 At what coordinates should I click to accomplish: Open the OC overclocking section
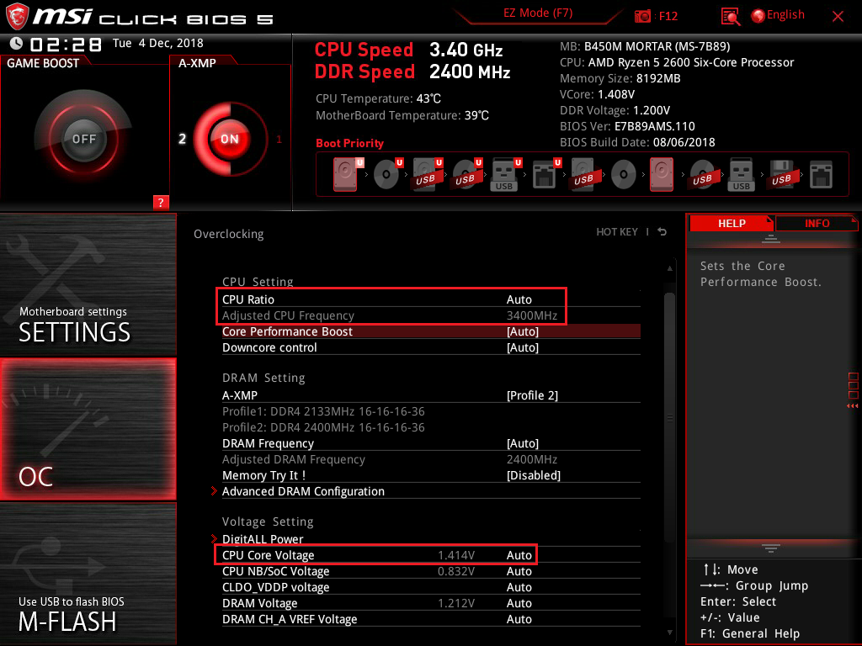coord(88,429)
